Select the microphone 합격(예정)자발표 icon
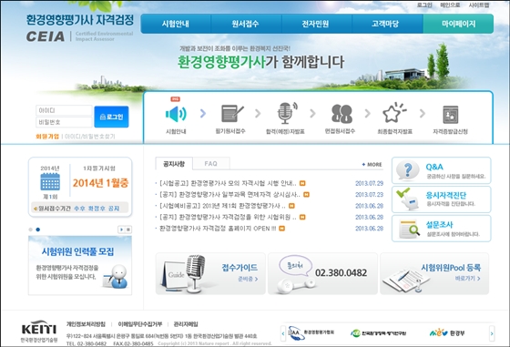The width and height of the screenshot is (510, 347). coord(287,113)
